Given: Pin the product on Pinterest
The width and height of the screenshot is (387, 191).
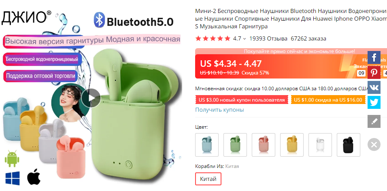Looking at the screenshot, I should [374, 72].
